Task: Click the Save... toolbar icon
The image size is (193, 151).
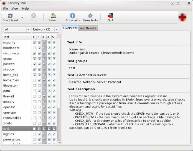Action: coord(53,16)
